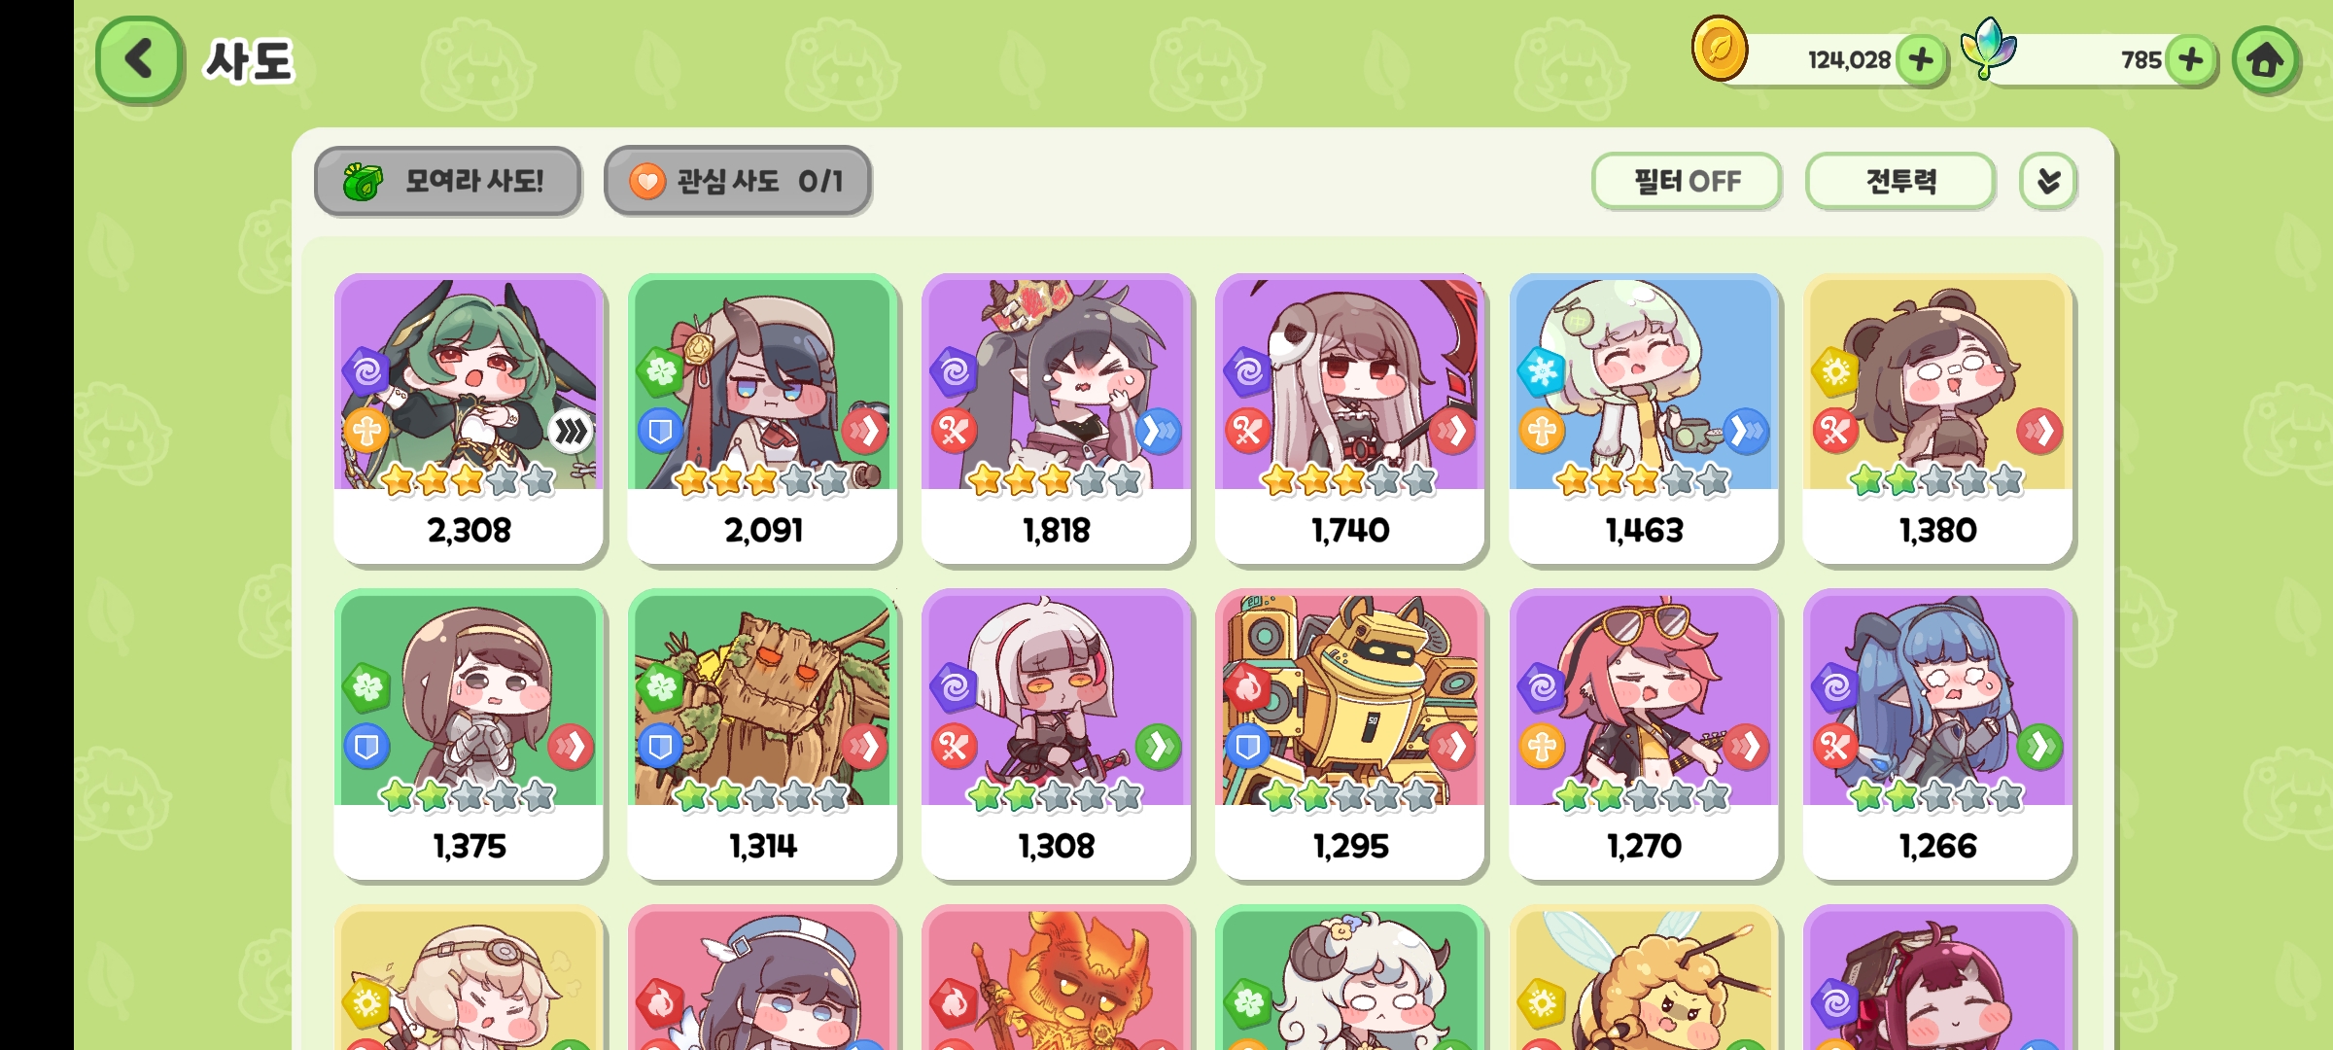Open the 전투력 sort dropdown
The image size is (2333, 1050).
1900,181
